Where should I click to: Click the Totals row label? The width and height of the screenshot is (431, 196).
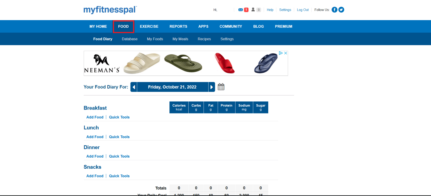click(x=161, y=188)
